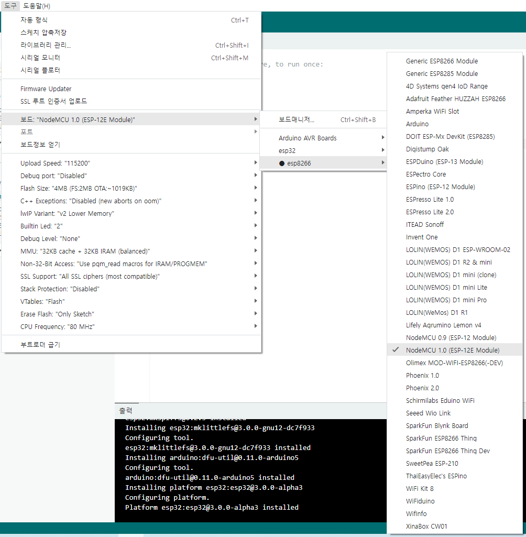The height and width of the screenshot is (537, 526).
Task: Select Invent One board
Action: tap(455, 237)
